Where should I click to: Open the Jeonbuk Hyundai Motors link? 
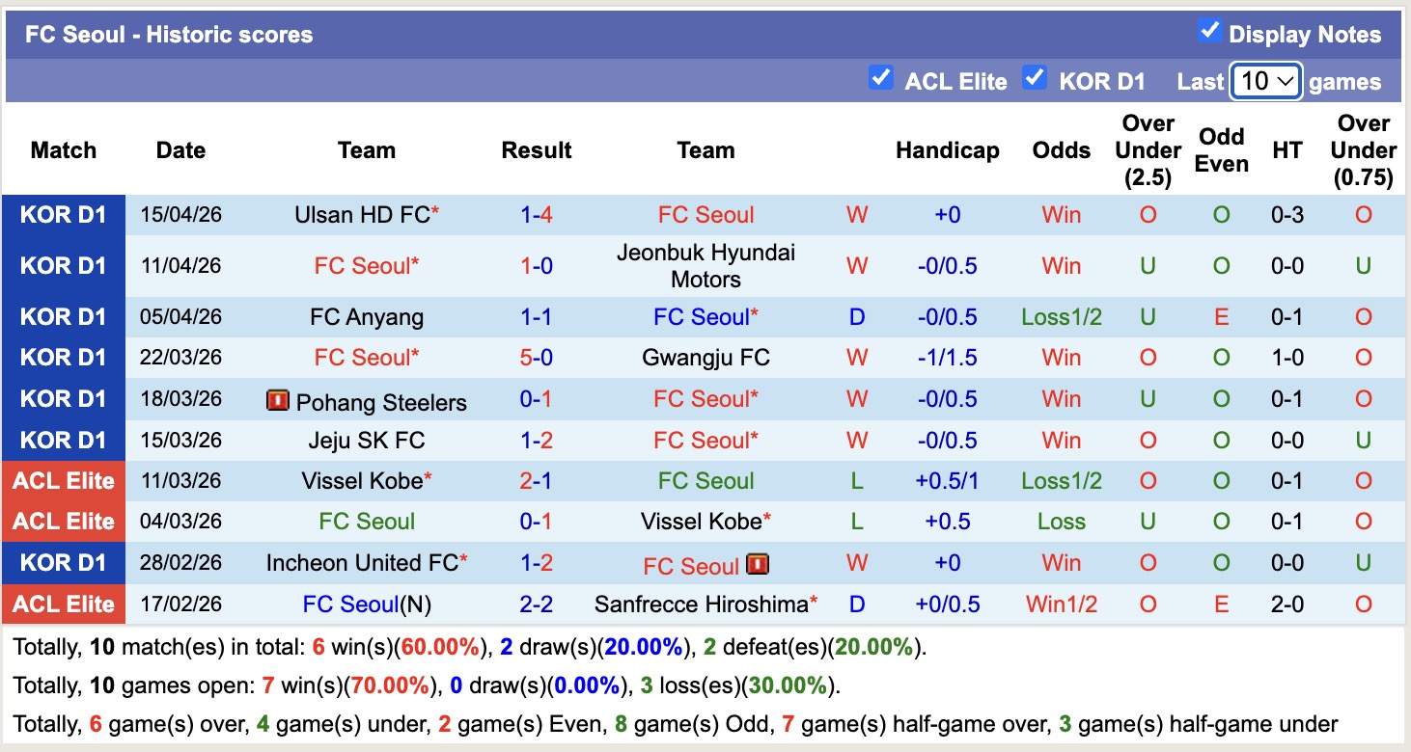pyautogui.click(x=705, y=265)
